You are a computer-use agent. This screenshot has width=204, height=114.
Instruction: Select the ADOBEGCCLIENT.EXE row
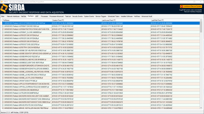[x=101, y=63]
